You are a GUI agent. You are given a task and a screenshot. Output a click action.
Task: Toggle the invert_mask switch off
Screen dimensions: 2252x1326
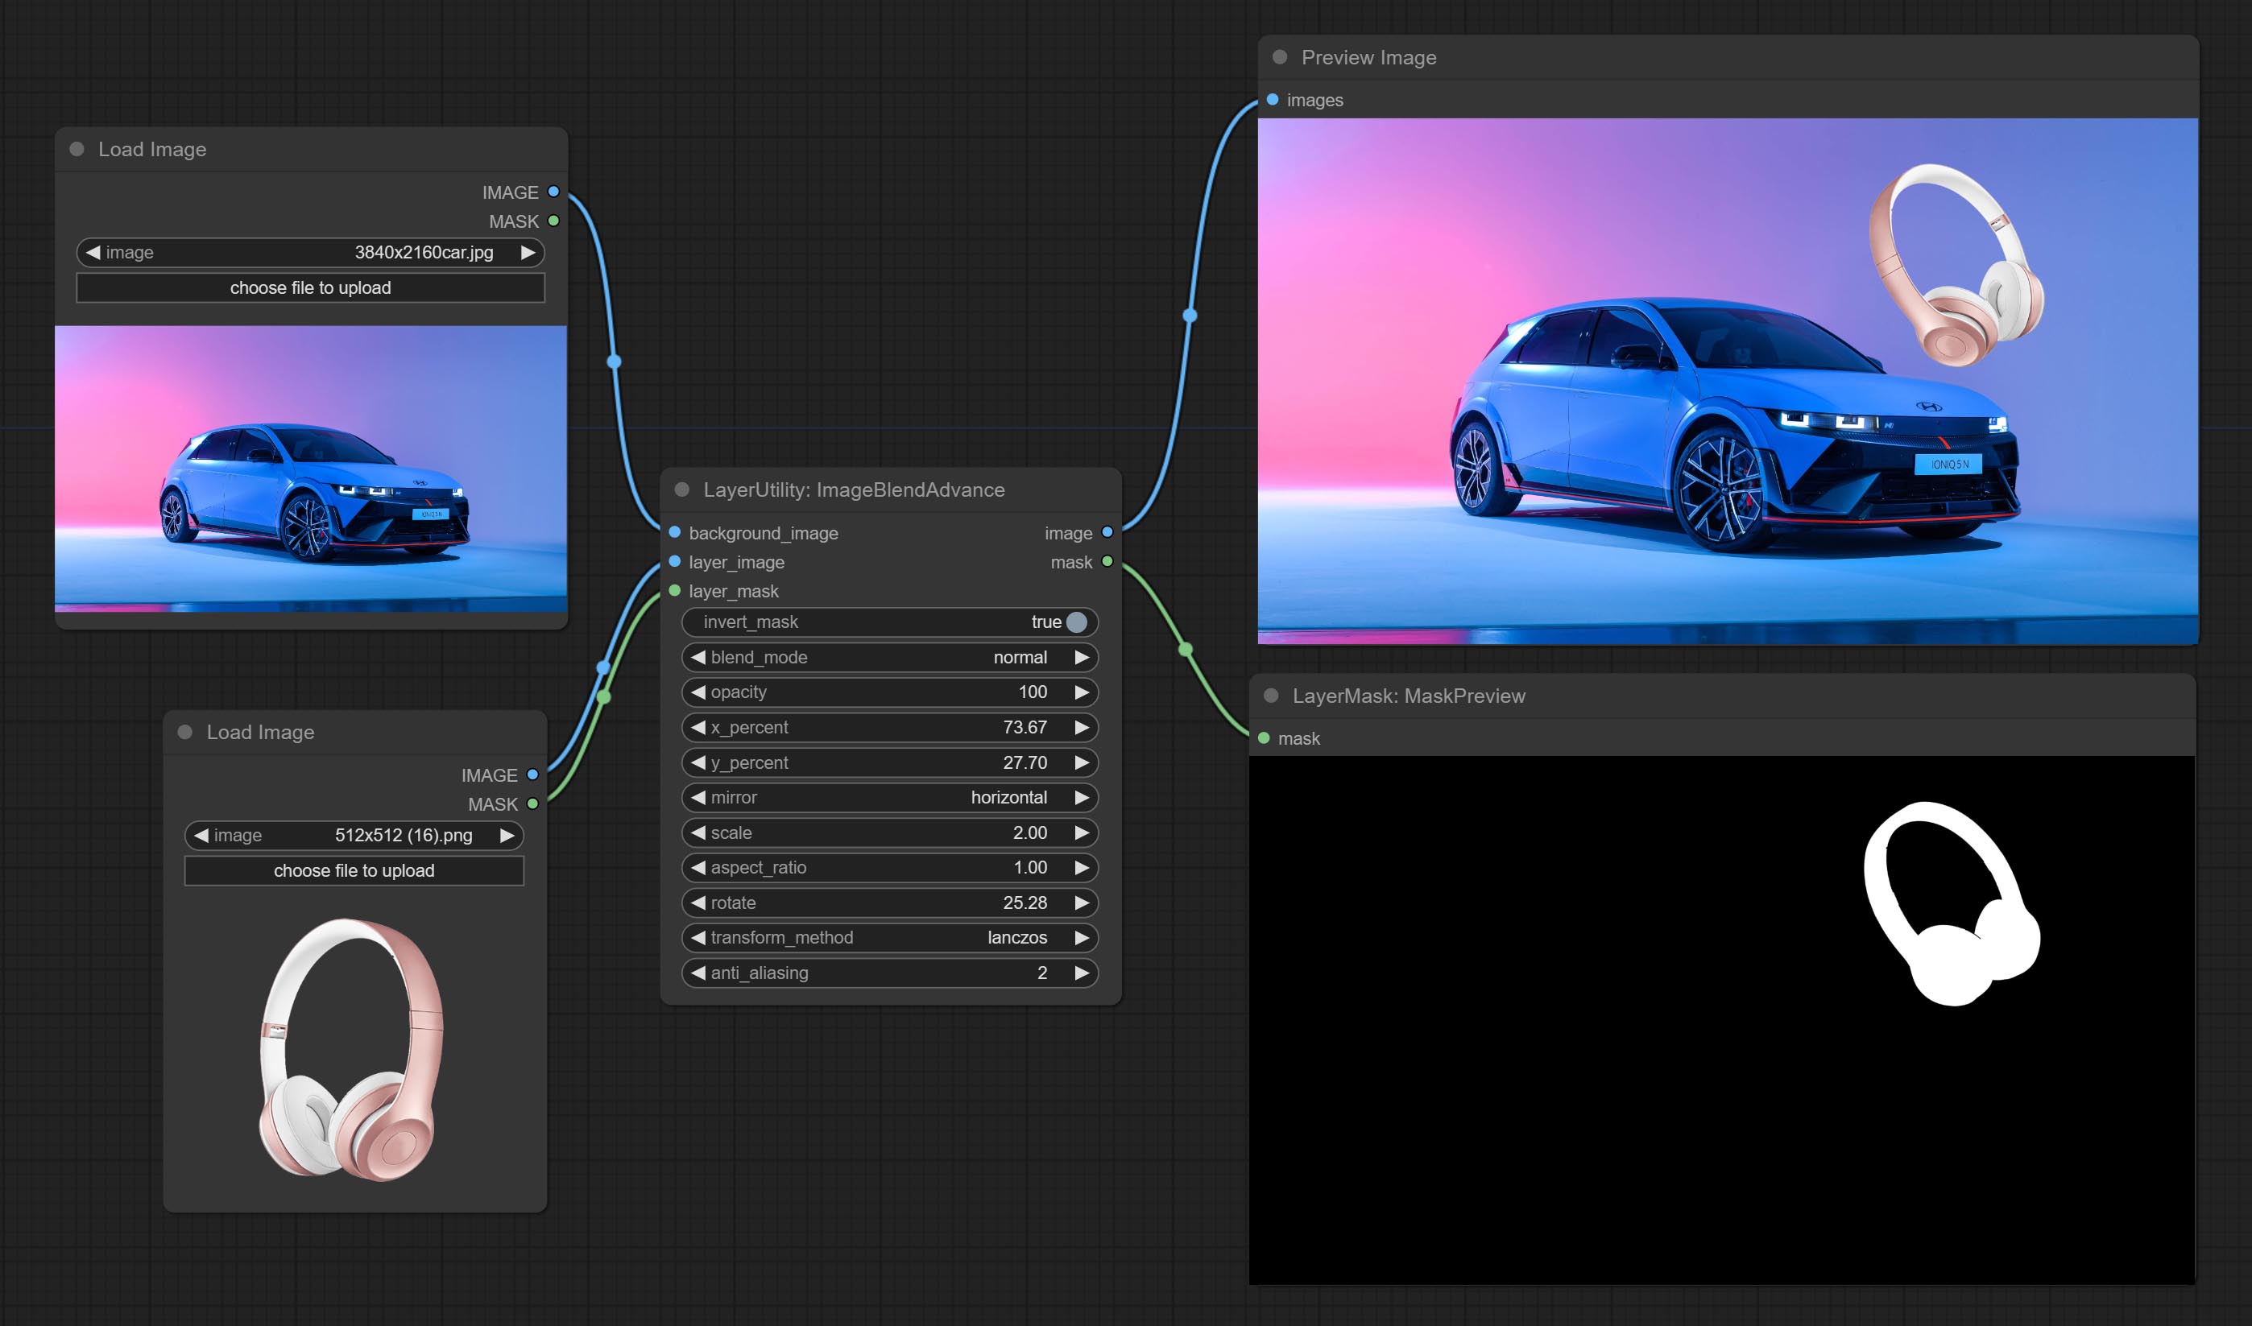tap(1076, 622)
